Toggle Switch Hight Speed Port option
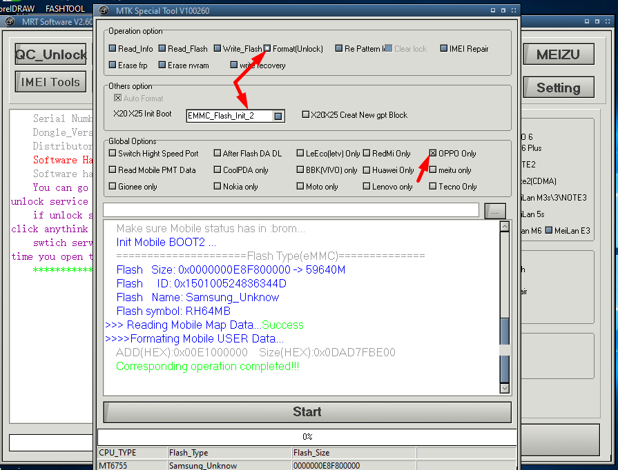 click(113, 153)
